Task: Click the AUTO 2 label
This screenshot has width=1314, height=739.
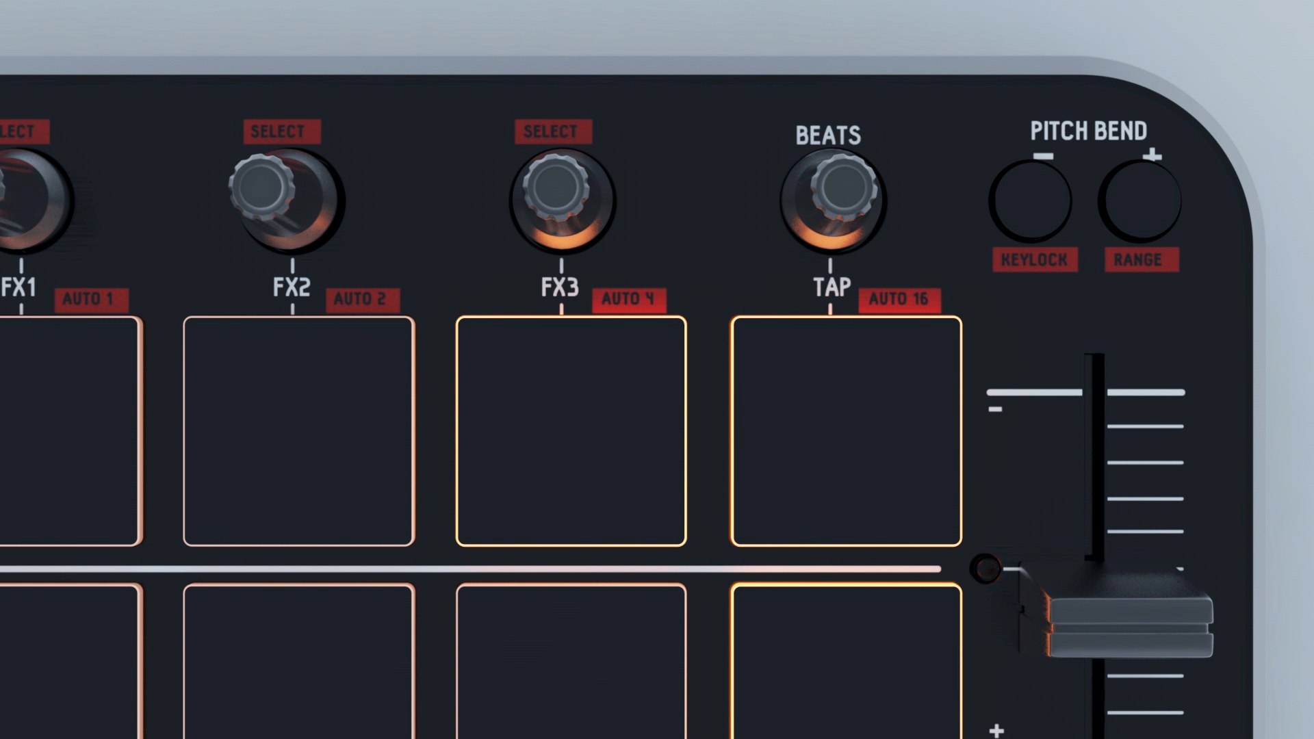Action: 363,300
